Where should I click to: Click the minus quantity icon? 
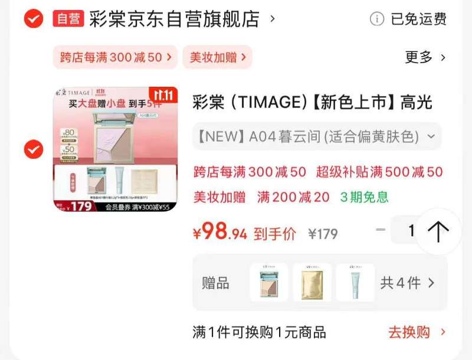[381, 230]
